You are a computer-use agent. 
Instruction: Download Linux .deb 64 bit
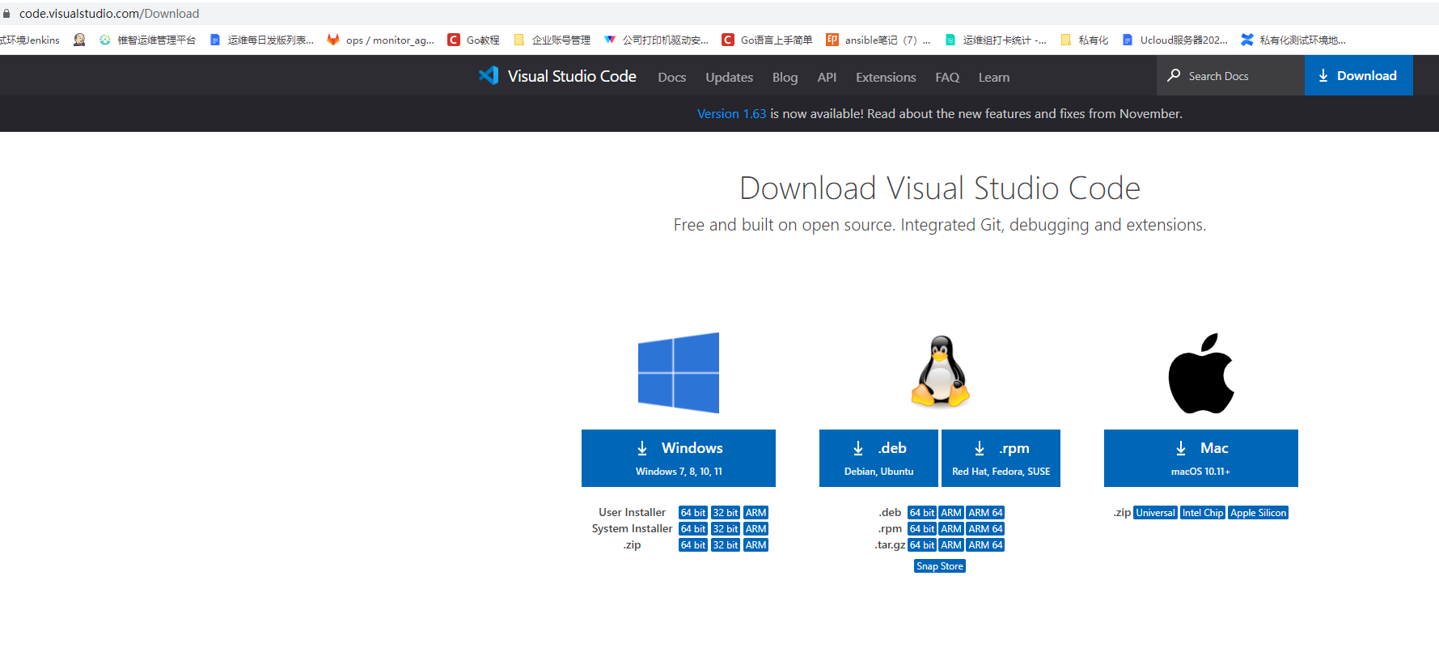pyautogui.click(x=922, y=513)
